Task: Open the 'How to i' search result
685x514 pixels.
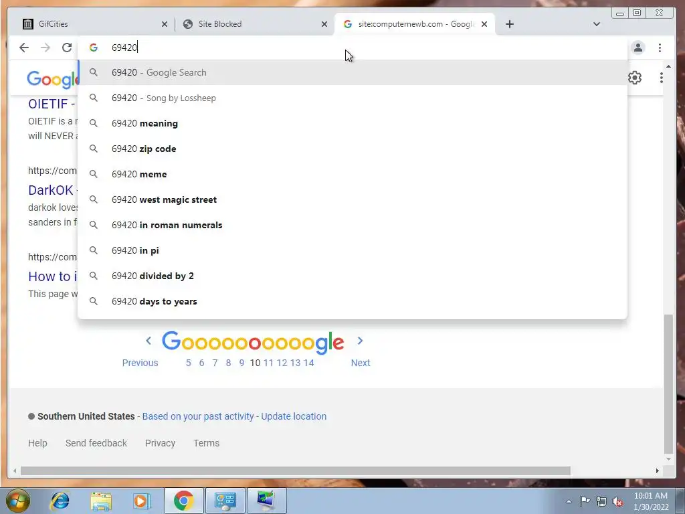Action: pos(52,276)
